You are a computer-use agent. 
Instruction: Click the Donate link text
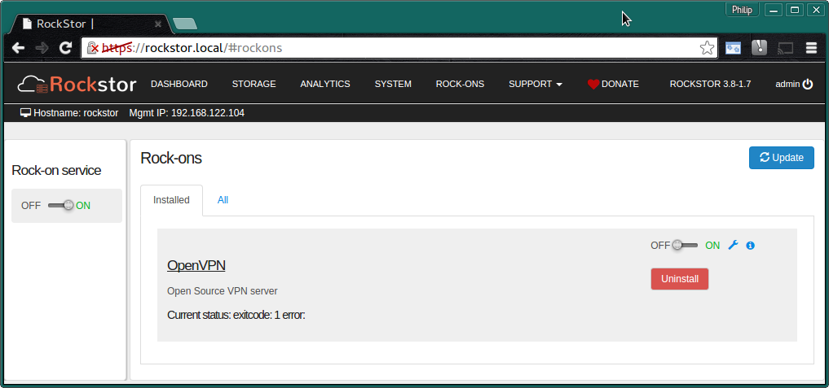pyautogui.click(x=620, y=84)
